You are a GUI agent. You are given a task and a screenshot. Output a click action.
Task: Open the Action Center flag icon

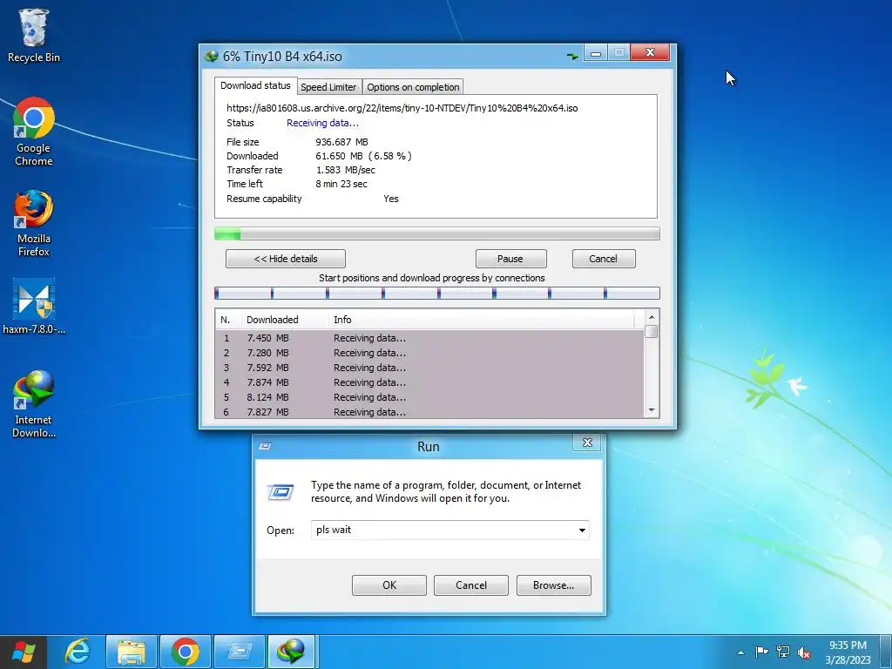pyautogui.click(x=761, y=652)
